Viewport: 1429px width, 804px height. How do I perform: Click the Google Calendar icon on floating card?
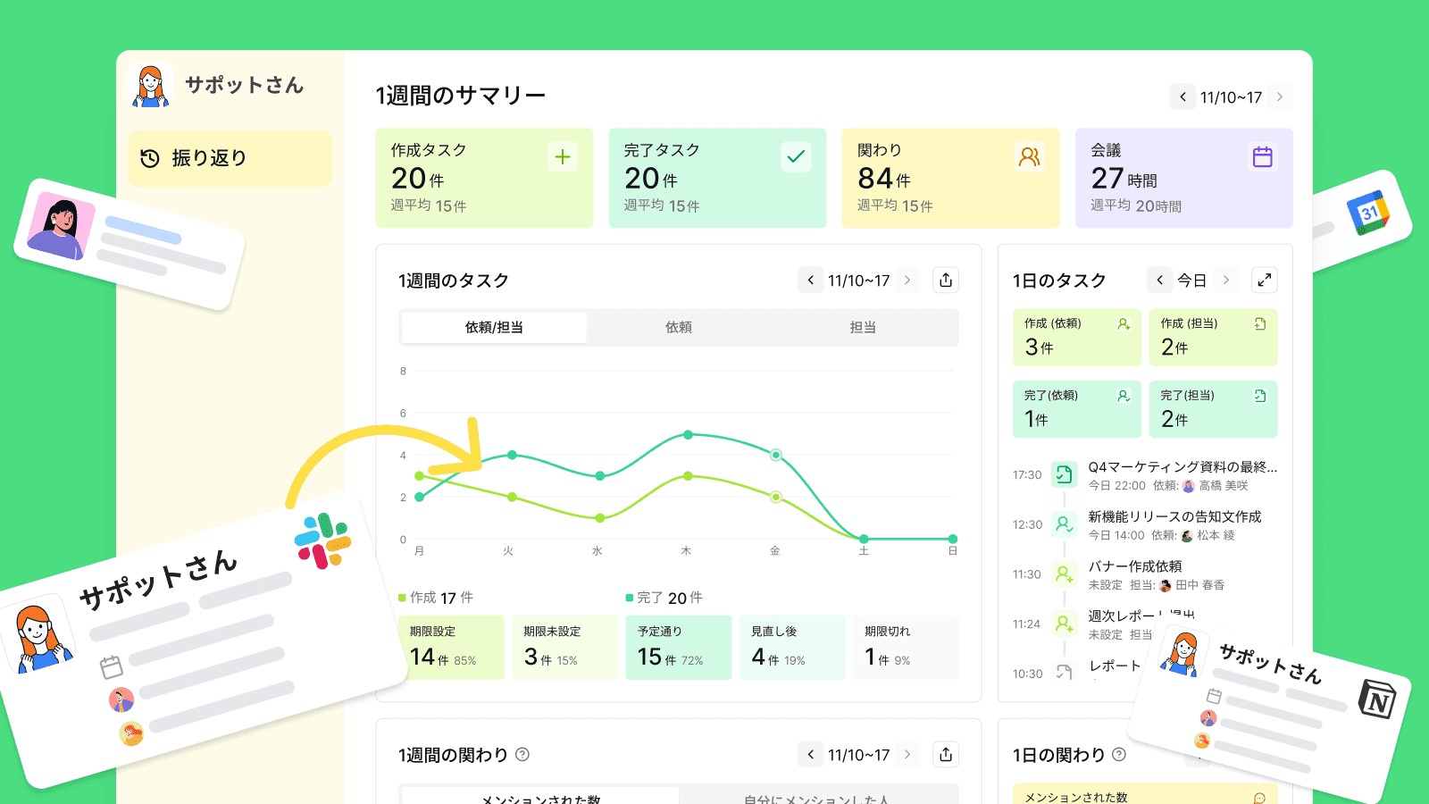[1368, 213]
